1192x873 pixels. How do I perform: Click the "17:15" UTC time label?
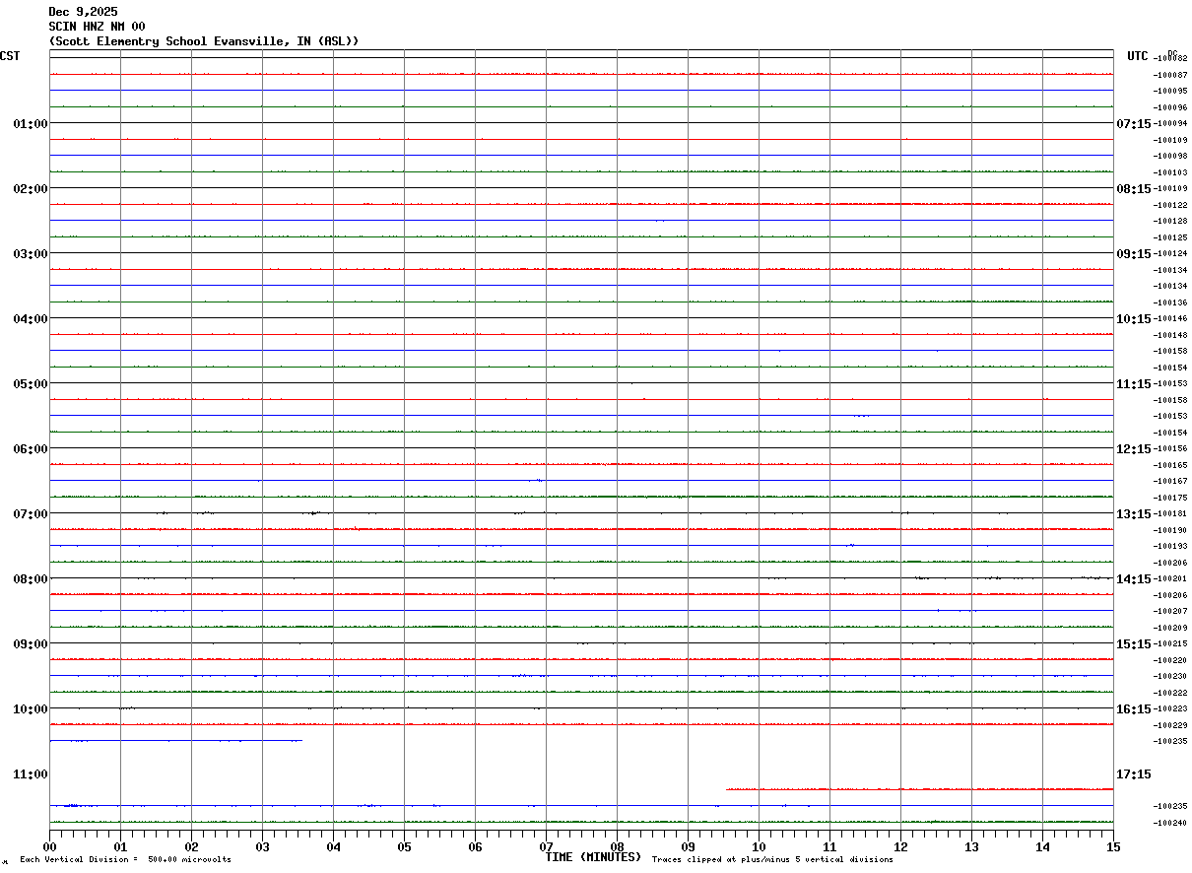coord(1134,774)
